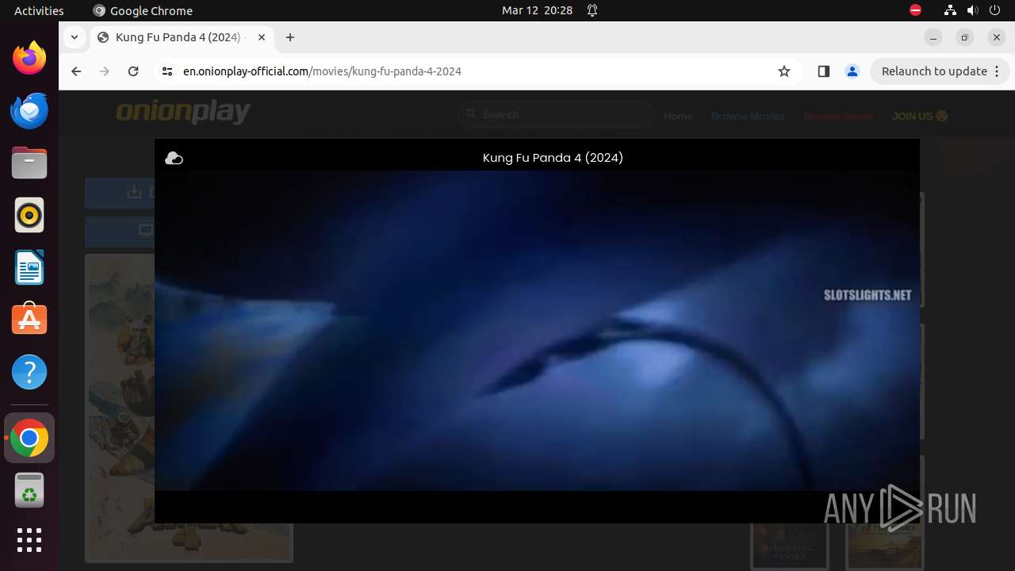Select the Kung Fu Panda 4 (2024) tab
1015x571 pixels.
(181, 37)
